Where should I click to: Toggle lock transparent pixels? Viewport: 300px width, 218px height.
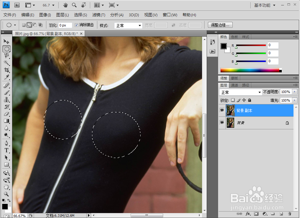coord(233,100)
